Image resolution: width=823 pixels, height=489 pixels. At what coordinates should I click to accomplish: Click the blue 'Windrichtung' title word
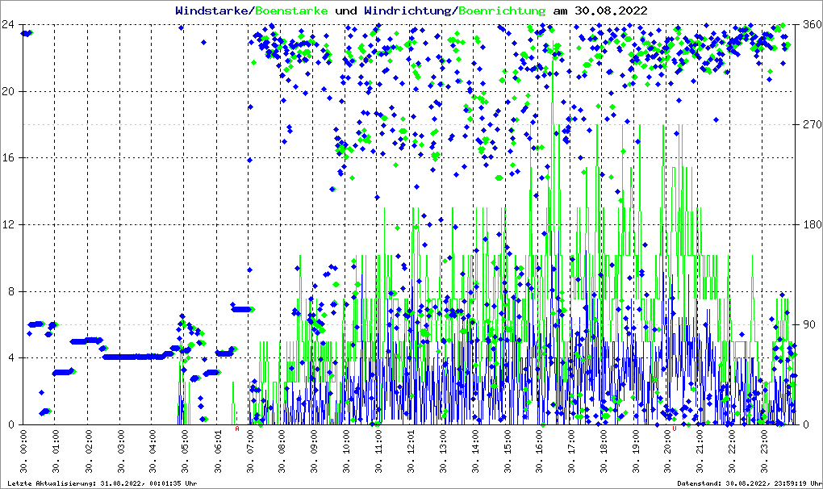(x=407, y=10)
